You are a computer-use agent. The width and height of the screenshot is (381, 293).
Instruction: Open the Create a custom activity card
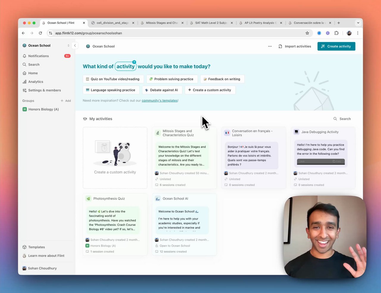click(115, 158)
